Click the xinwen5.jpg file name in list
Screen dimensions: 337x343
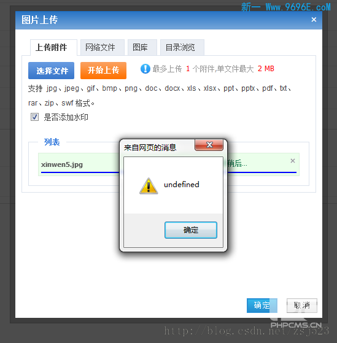click(x=62, y=164)
